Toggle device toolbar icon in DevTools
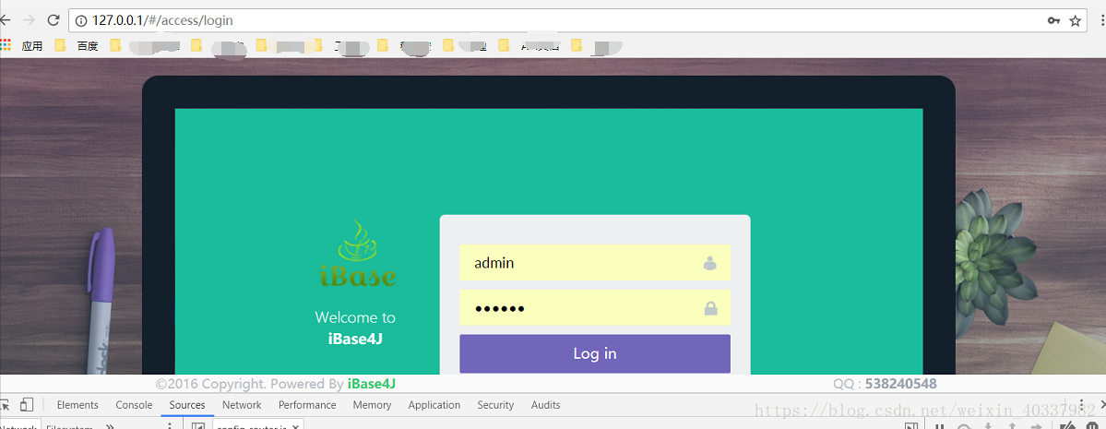This screenshot has height=429, width=1106. click(27, 405)
